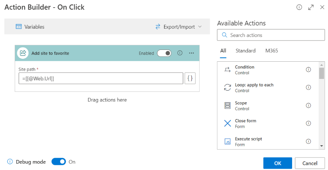Viewport: 328px width, 170px height.
Task: Open the Variables panel
Action: (x=30, y=27)
